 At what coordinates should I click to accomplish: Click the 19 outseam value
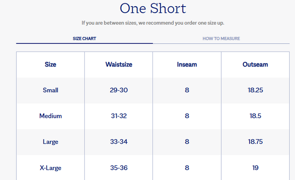(255, 168)
